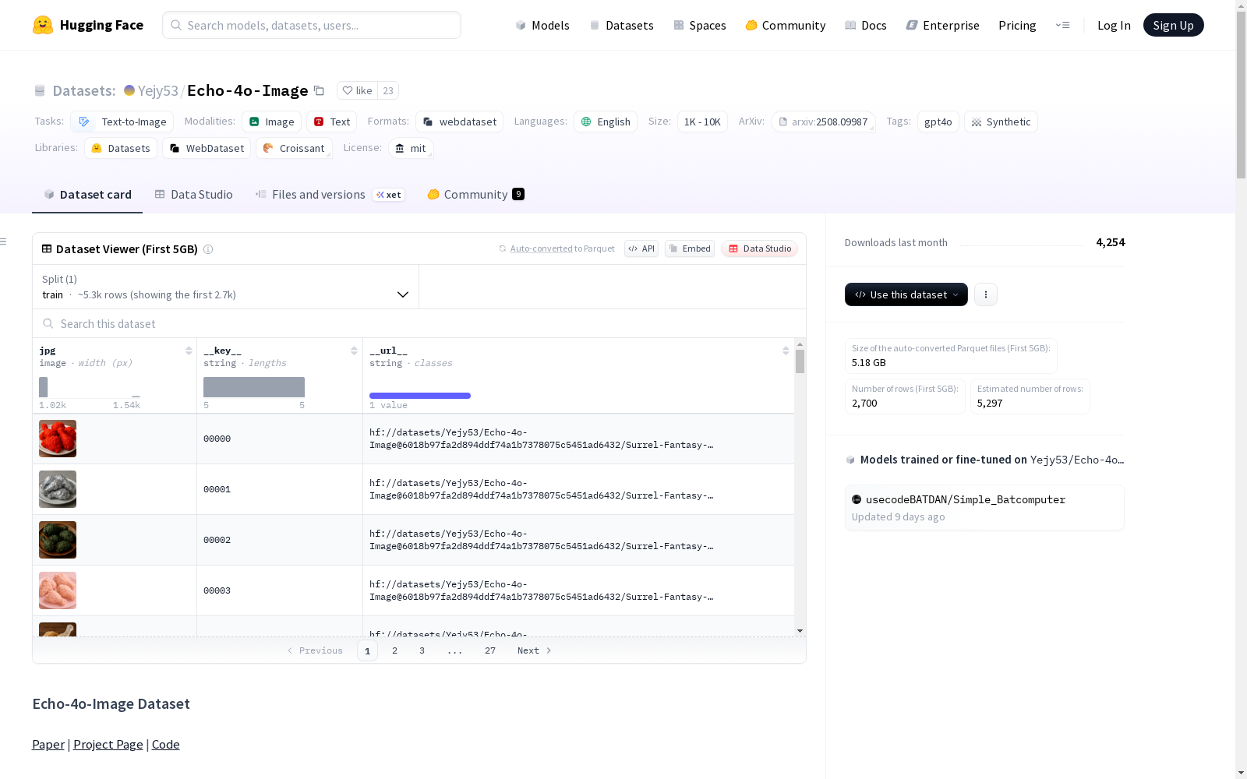Expand the Split train dropdown

225,287
